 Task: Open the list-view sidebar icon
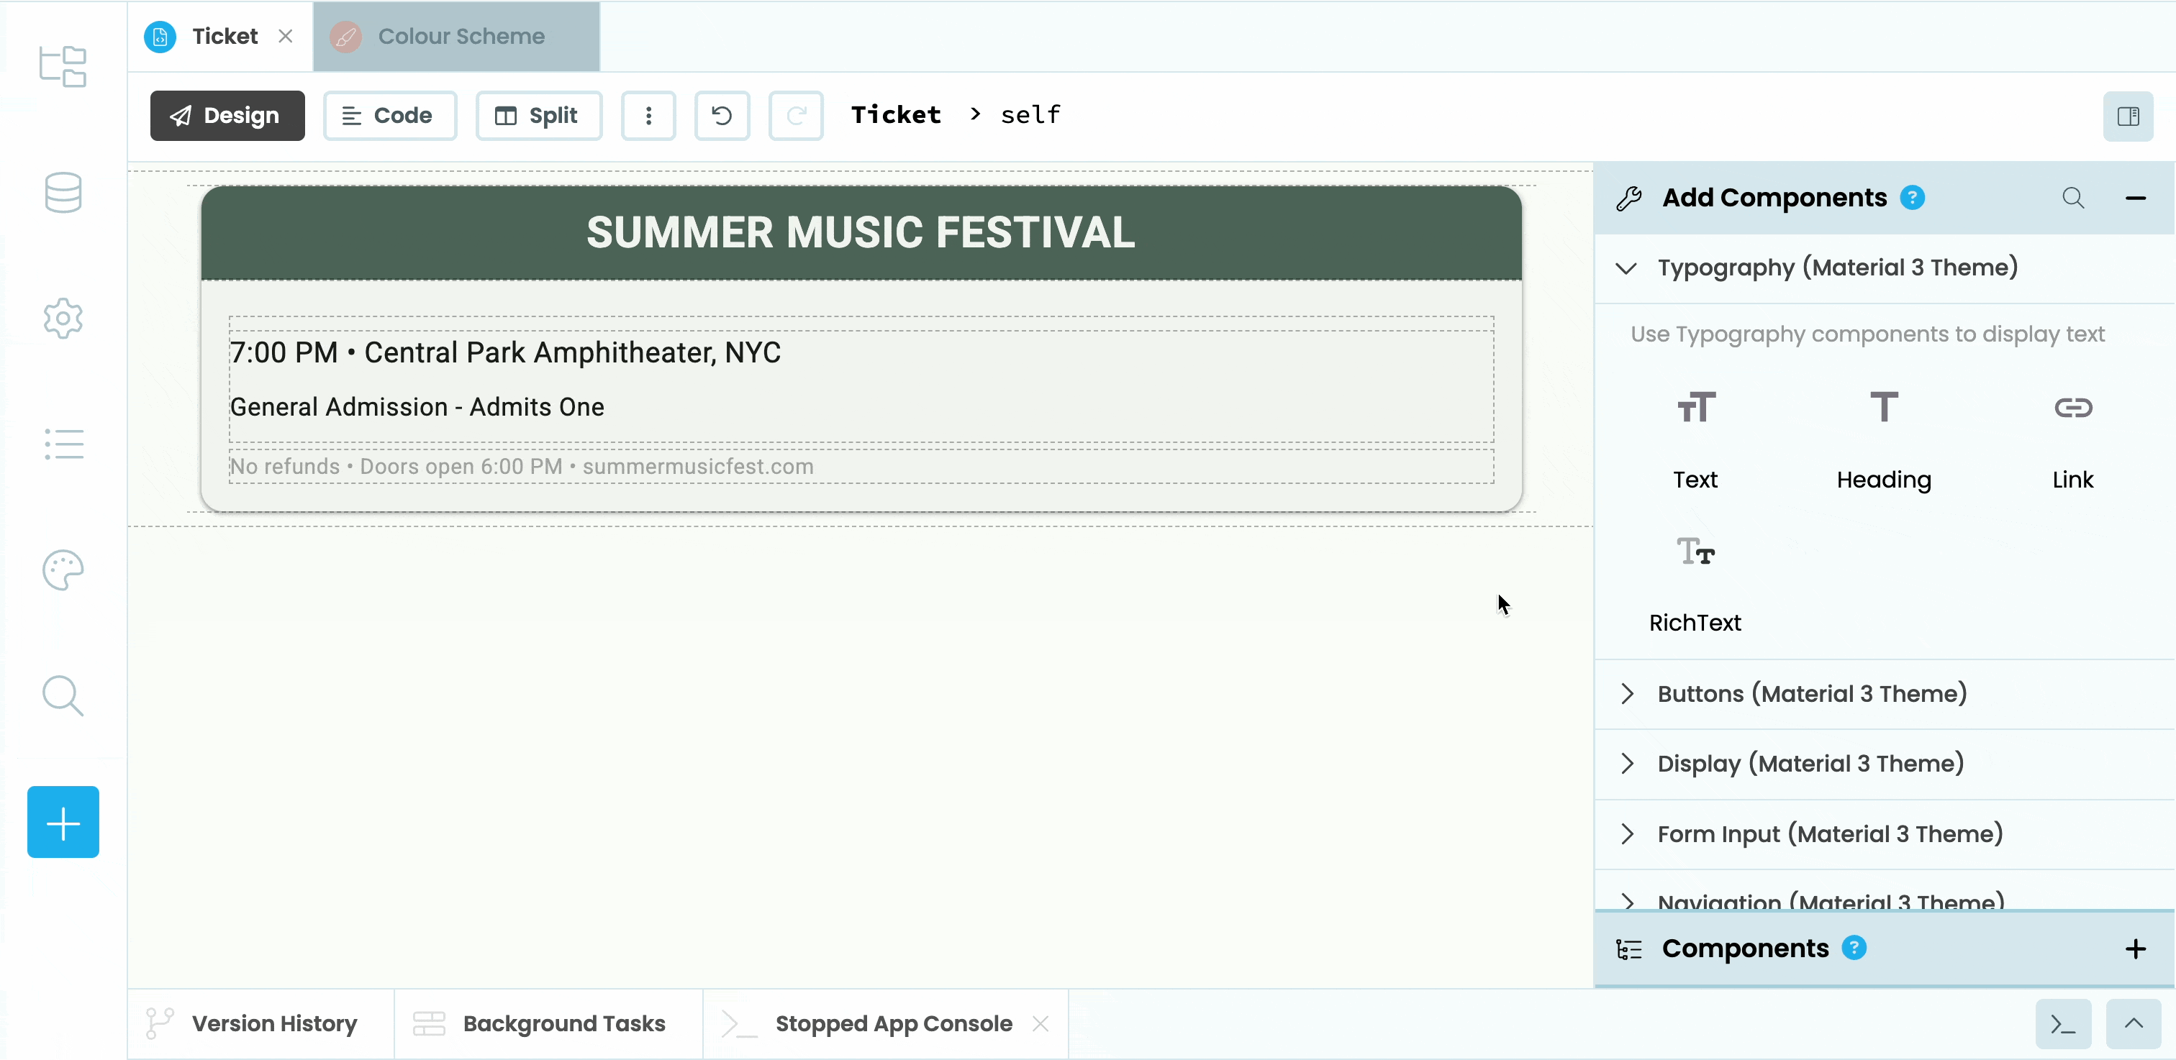point(63,444)
